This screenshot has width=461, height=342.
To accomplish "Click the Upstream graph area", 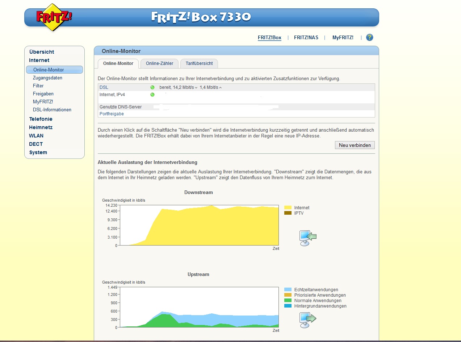I will tap(199, 307).
